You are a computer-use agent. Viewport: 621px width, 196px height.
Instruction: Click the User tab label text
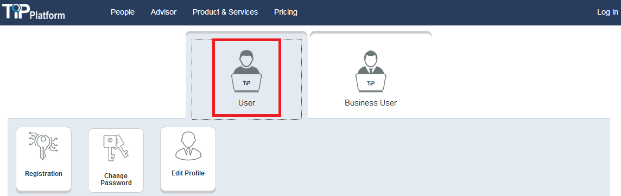pos(246,103)
